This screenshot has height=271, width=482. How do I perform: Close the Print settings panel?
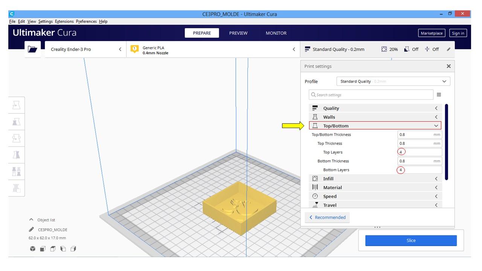point(448,66)
